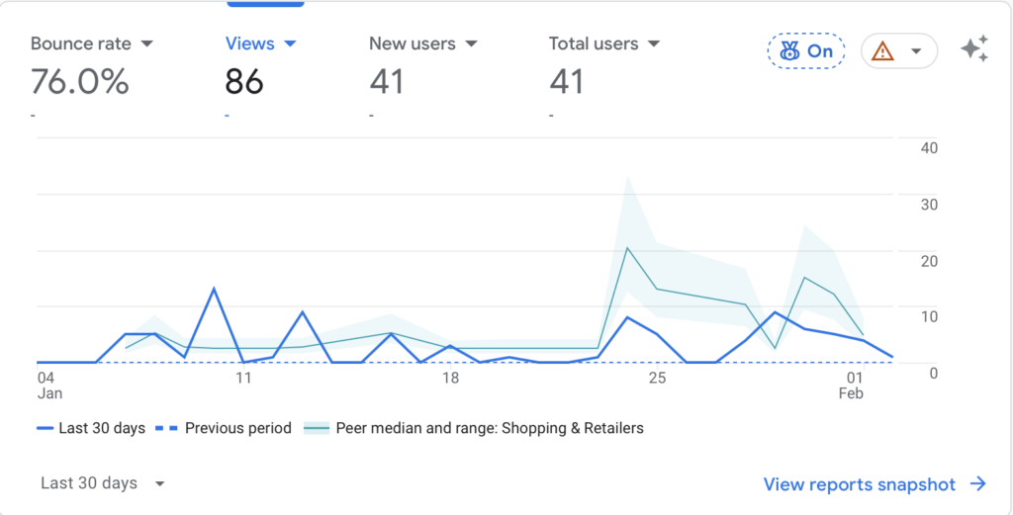Turn off the benchmarking On toggle
Viewport: 1013px width, 515px height.
click(806, 51)
